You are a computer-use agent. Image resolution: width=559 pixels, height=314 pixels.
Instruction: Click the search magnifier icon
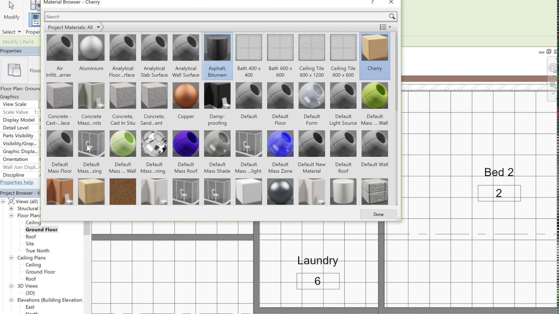pos(392,17)
